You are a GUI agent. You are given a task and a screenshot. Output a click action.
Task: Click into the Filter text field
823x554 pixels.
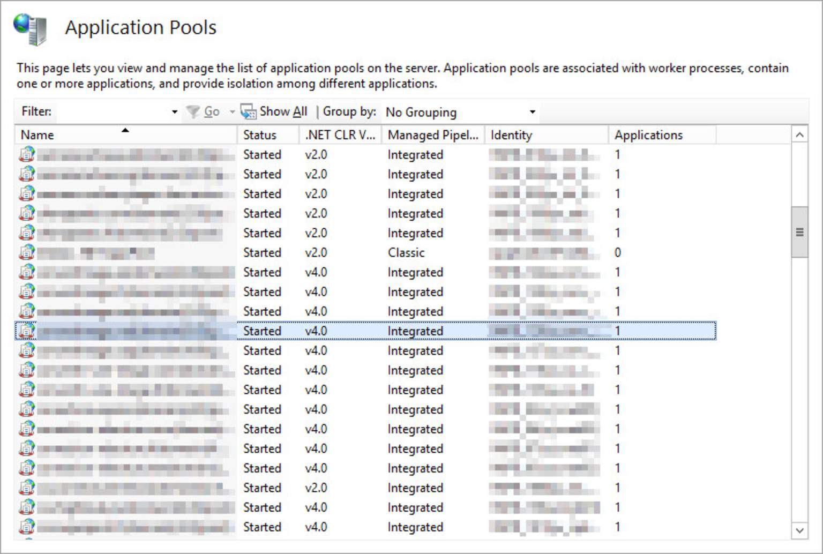[x=111, y=112]
